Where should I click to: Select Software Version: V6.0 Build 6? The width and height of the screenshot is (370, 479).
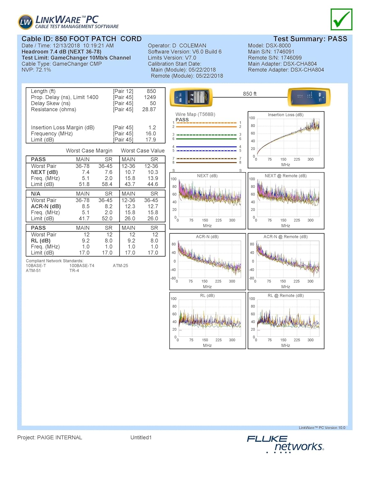(x=185, y=52)
